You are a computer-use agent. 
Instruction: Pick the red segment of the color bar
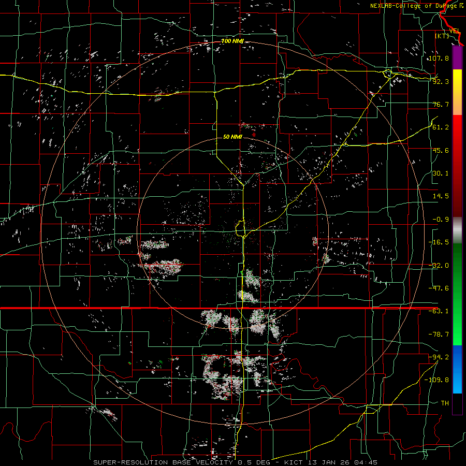[x=457, y=166]
